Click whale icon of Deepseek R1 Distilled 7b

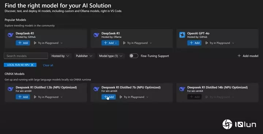pos(96,89)
